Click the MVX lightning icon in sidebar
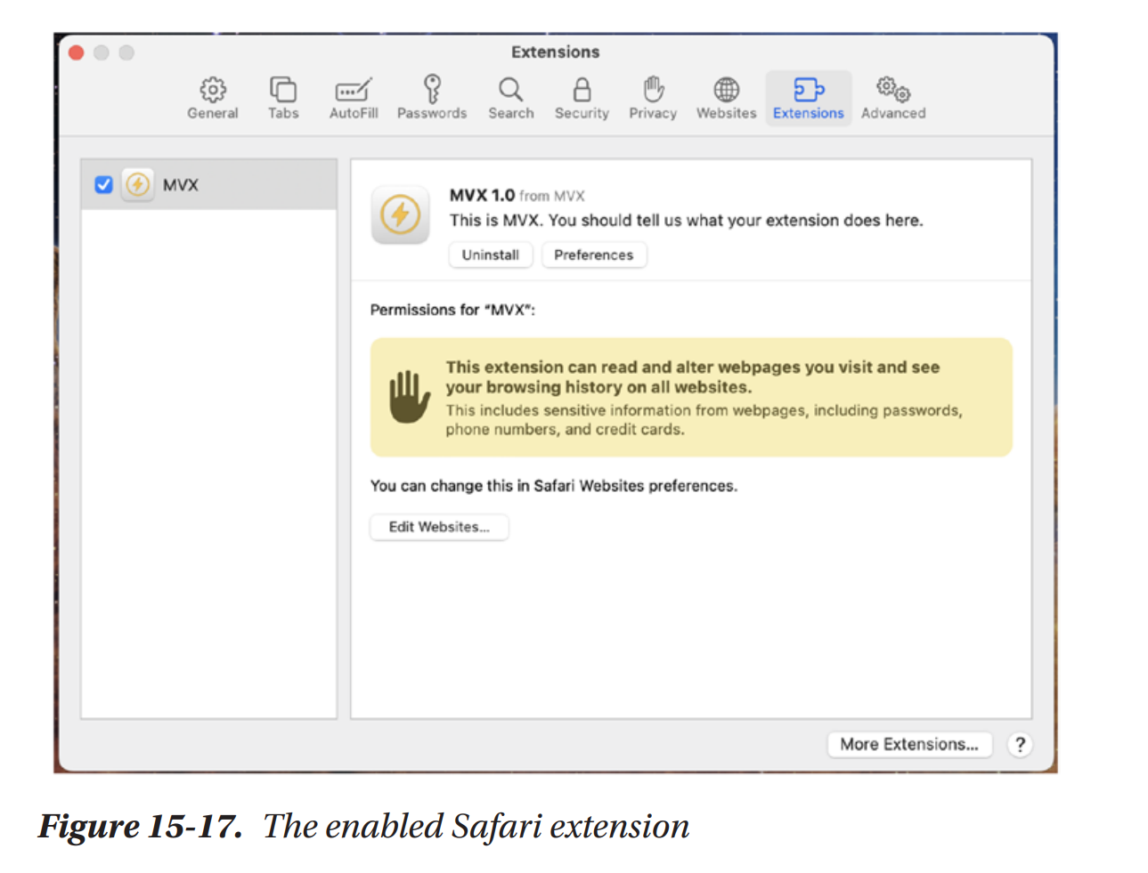The width and height of the screenshot is (1148, 873). [x=138, y=184]
